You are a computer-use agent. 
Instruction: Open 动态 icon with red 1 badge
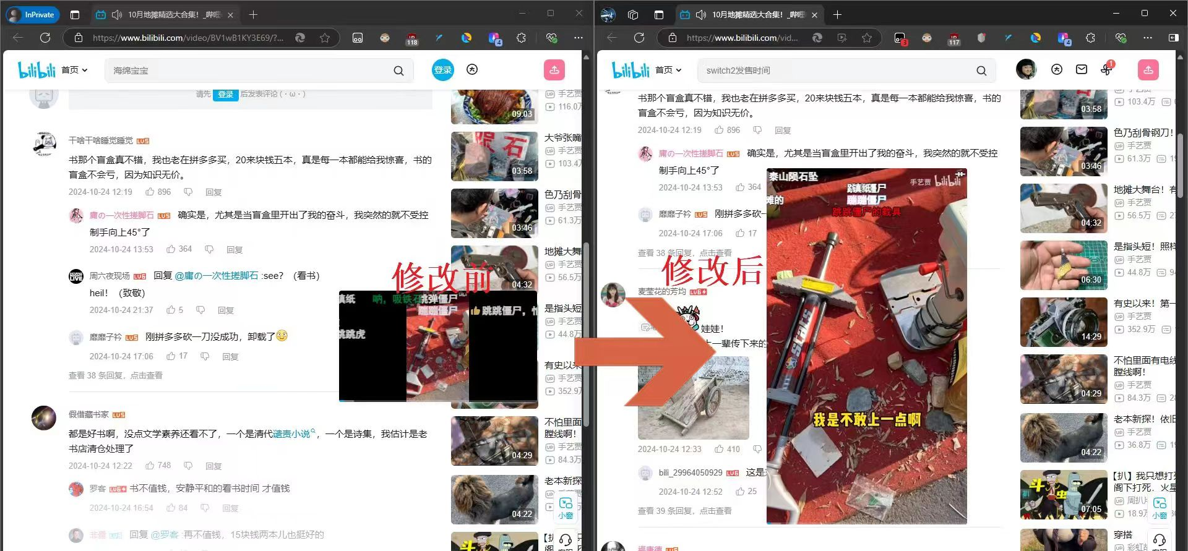(x=1106, y=69)
